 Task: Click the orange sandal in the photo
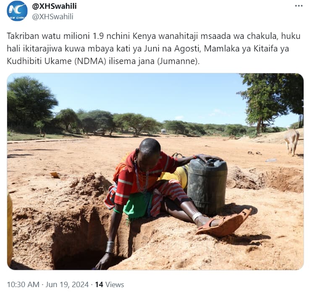pos(223,223)
